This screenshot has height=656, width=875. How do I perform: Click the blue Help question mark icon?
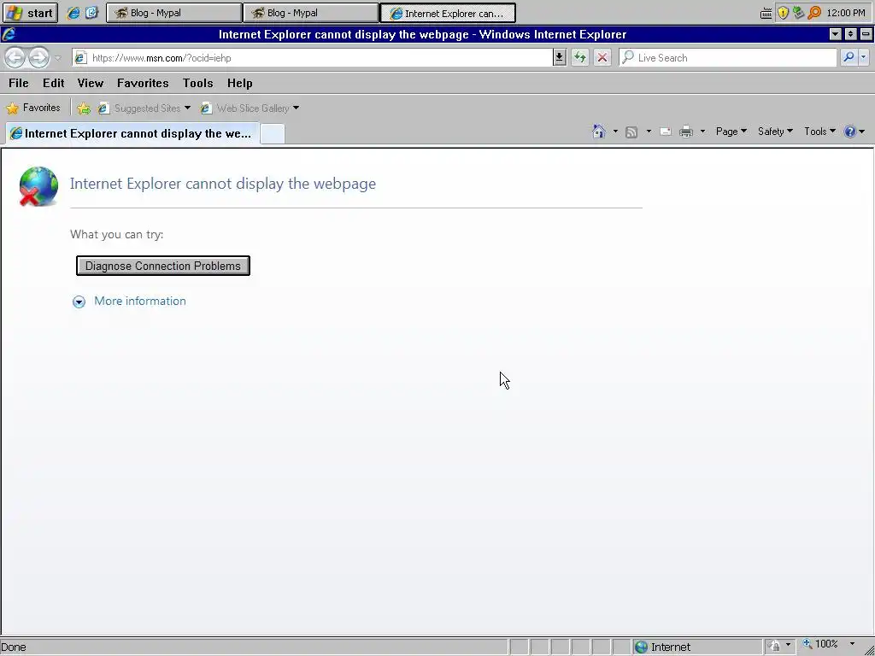[850, 132]
